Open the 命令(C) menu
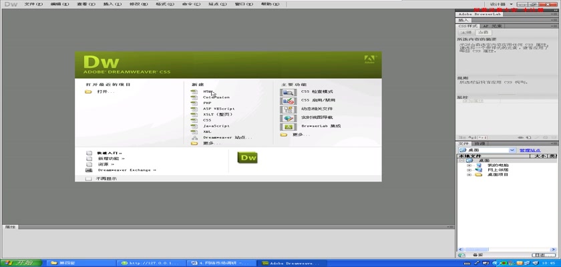This screenshot has width=561, height=267. point(192,4)
